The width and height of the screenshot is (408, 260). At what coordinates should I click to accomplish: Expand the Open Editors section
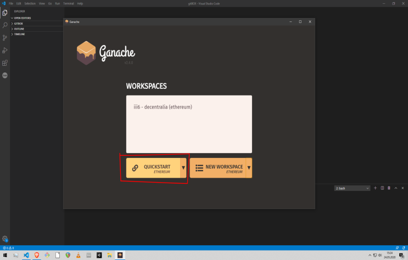(22, 18)
